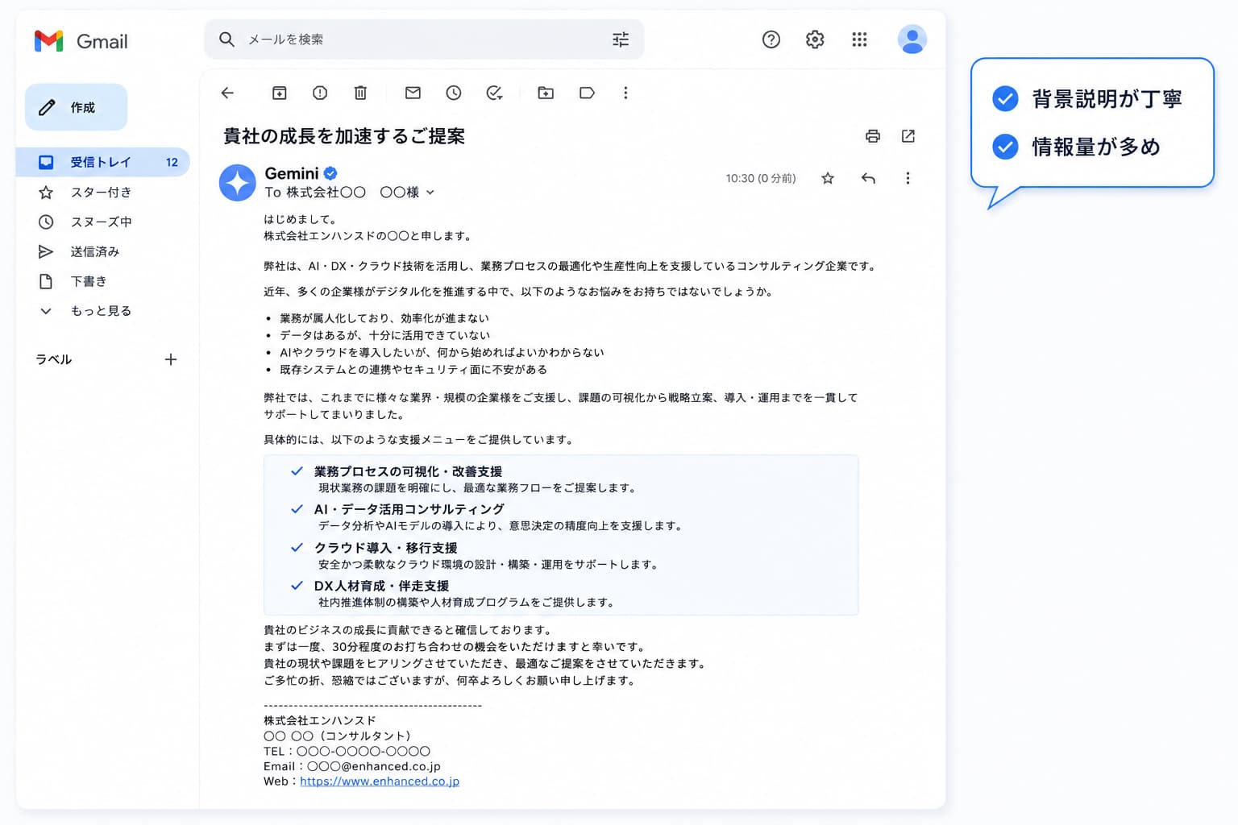Snooze this email with clock icon
The image size is (1238, 825).
454,93
